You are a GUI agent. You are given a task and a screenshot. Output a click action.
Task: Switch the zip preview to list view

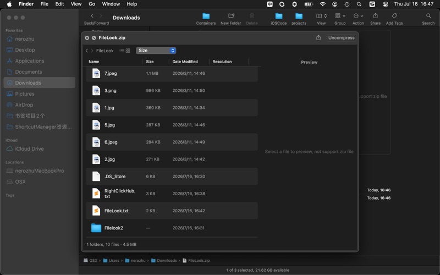[x=122, y=51]
